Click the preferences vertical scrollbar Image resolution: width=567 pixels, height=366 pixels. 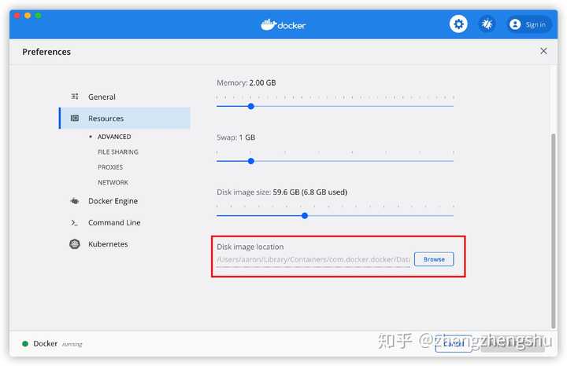point(553,231)
